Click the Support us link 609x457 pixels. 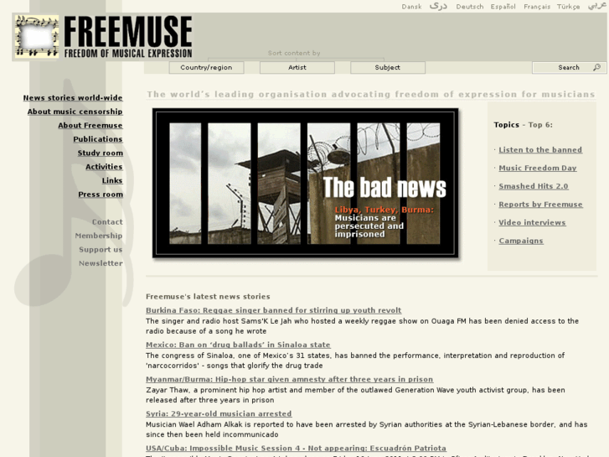click(x=101, y=250)
